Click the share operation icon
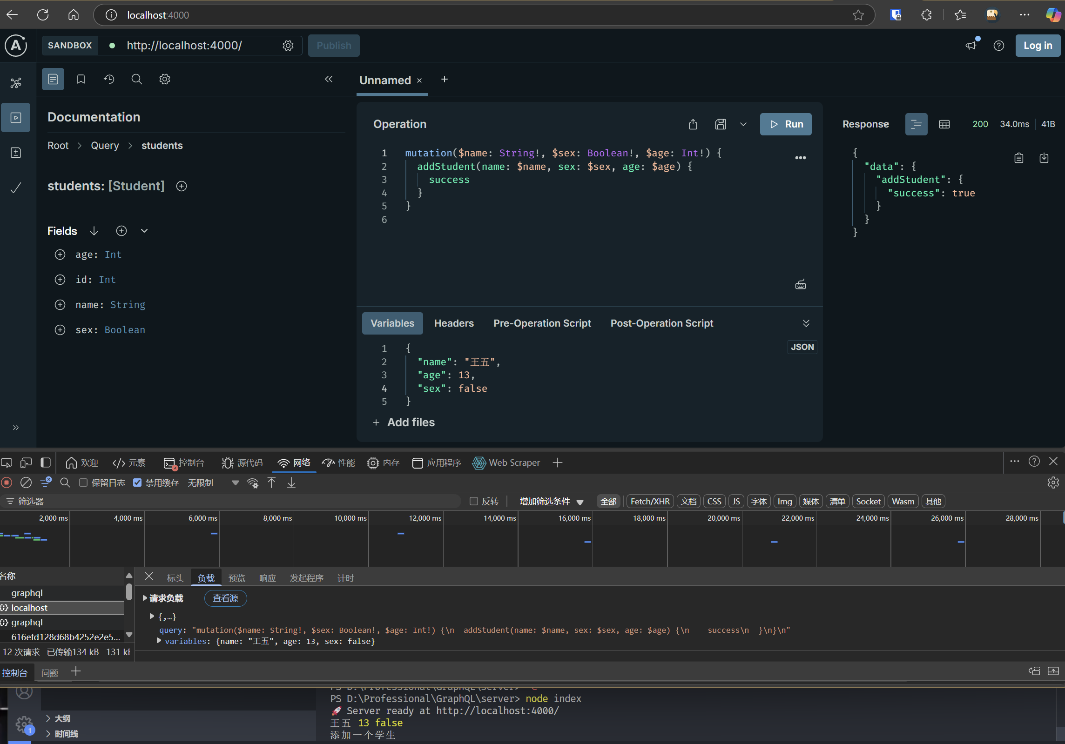1065x744 pixels. point(693,124)
